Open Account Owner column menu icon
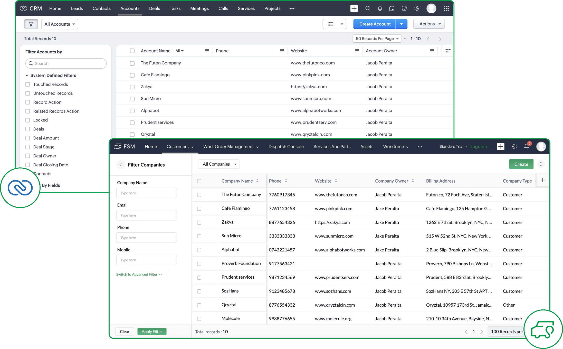The width and height of the screenshot is (563, 349). point(432,51)
